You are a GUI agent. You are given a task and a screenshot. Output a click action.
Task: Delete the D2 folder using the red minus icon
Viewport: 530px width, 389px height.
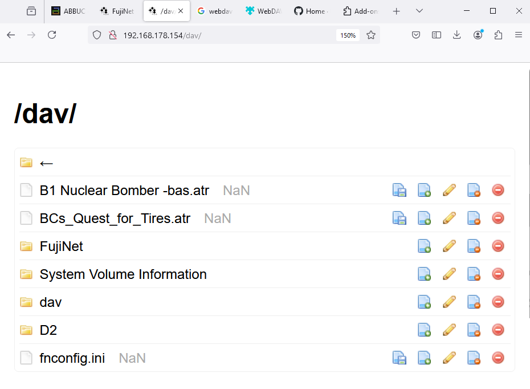498,330
